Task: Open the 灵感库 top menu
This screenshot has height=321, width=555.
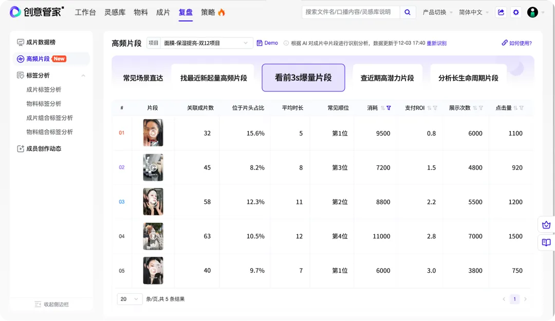Action: [115, 12]
